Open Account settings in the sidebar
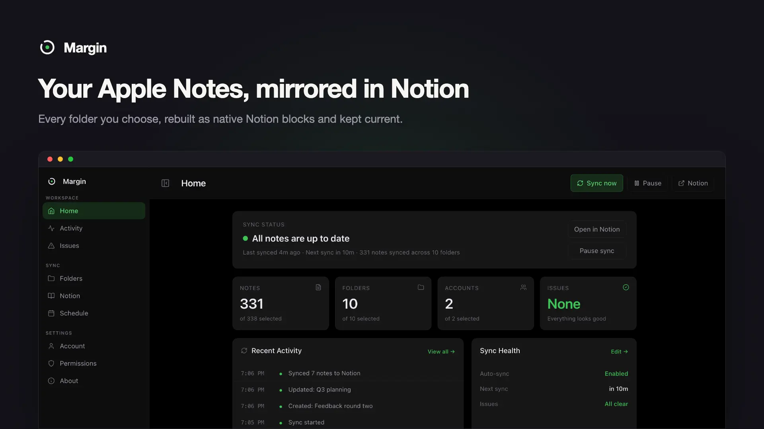 point(94,346)
